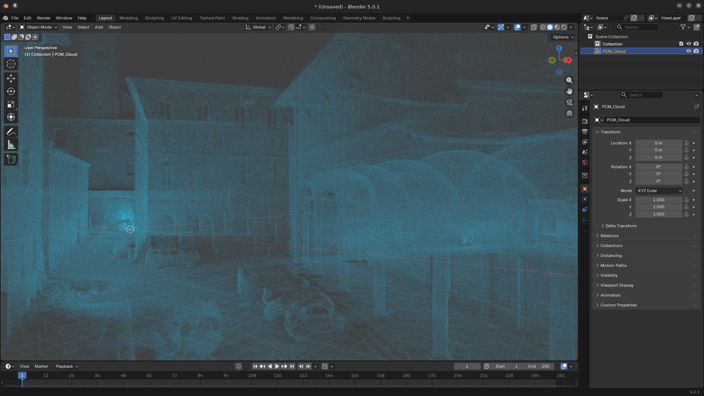Toggle snapping magnet in header
Viewport: 704px width, 396px height.
point(291,27)
